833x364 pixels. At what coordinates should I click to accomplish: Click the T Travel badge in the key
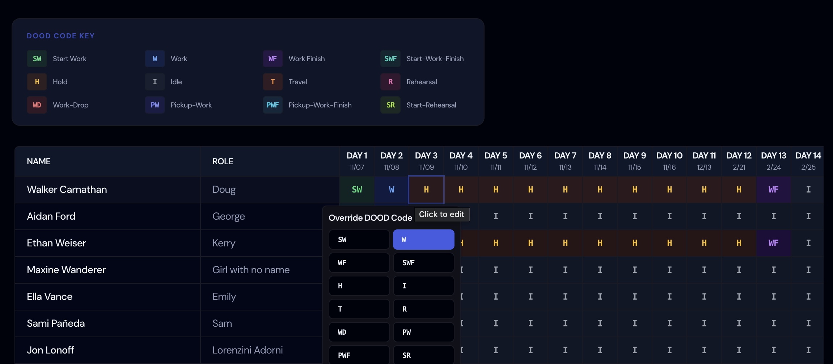tap(272, 81)
